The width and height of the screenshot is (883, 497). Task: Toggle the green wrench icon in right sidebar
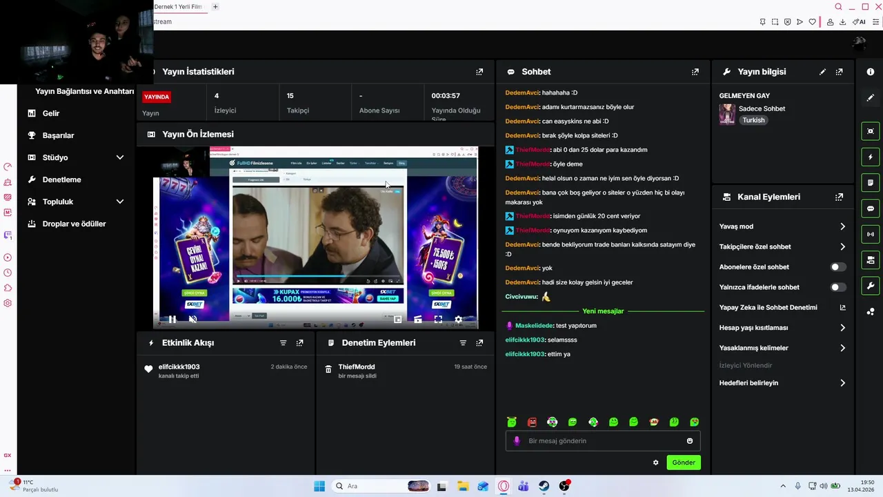coord(871,286)
